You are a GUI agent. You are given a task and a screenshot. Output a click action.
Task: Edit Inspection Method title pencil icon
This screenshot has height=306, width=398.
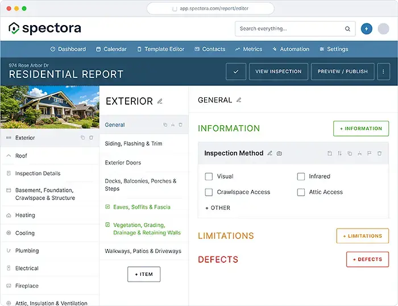(270, 153)
